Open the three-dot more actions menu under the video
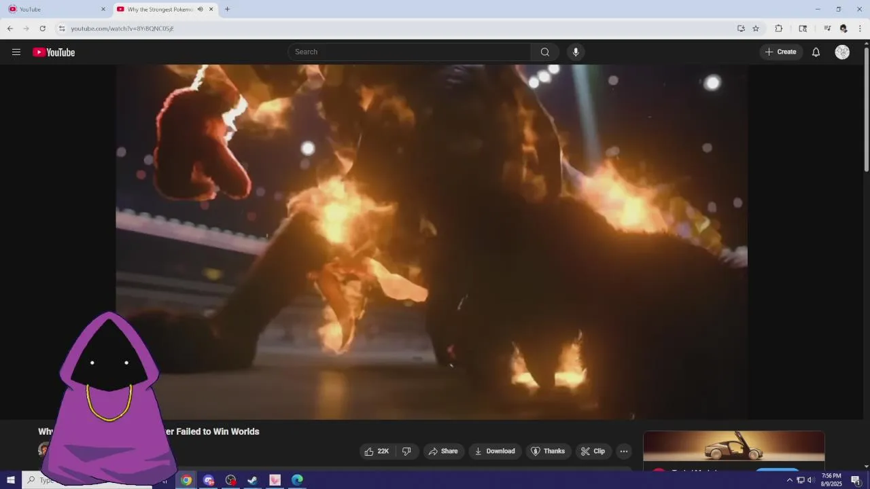 (x=624, y=451)
